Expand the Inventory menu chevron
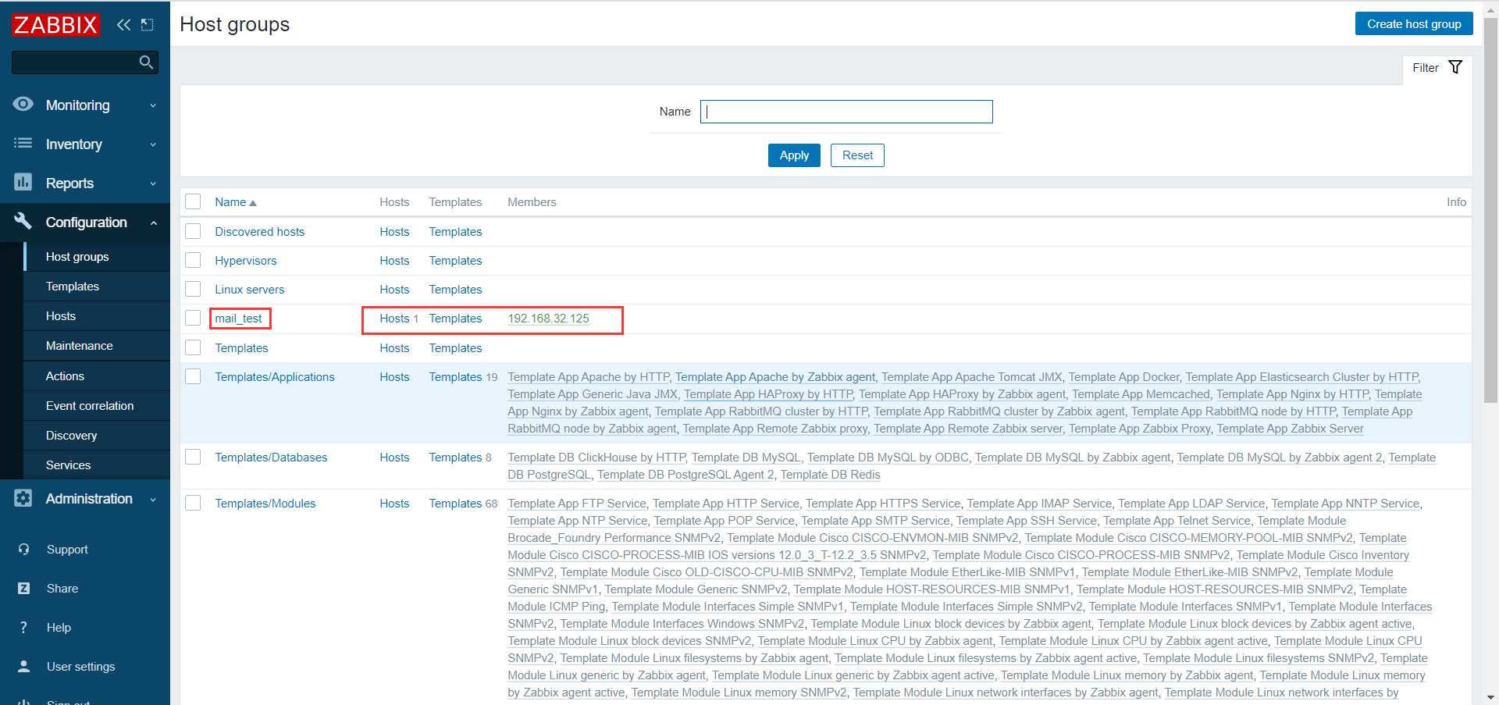Image resolution: width=1499 pixels, height=705 pixels. [x=153, y=144]
